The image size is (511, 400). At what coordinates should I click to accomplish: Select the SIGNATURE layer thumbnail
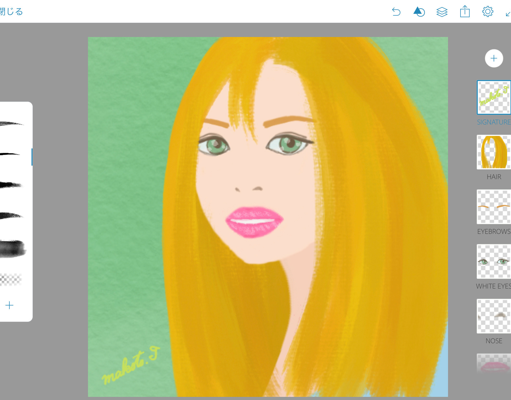tap(494, 97)
